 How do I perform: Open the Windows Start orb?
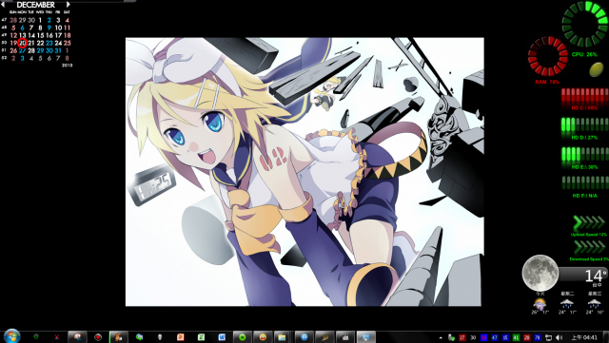(11, 336)
